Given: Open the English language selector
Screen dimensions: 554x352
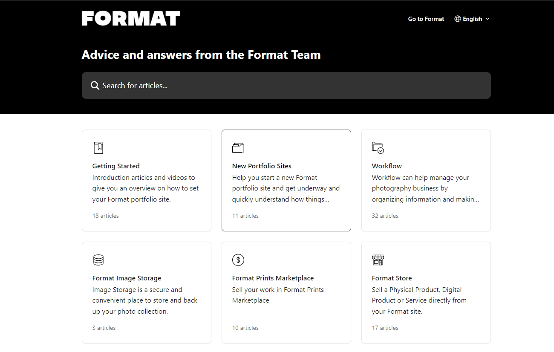Looking at the screenshot, I should point(472,19).
